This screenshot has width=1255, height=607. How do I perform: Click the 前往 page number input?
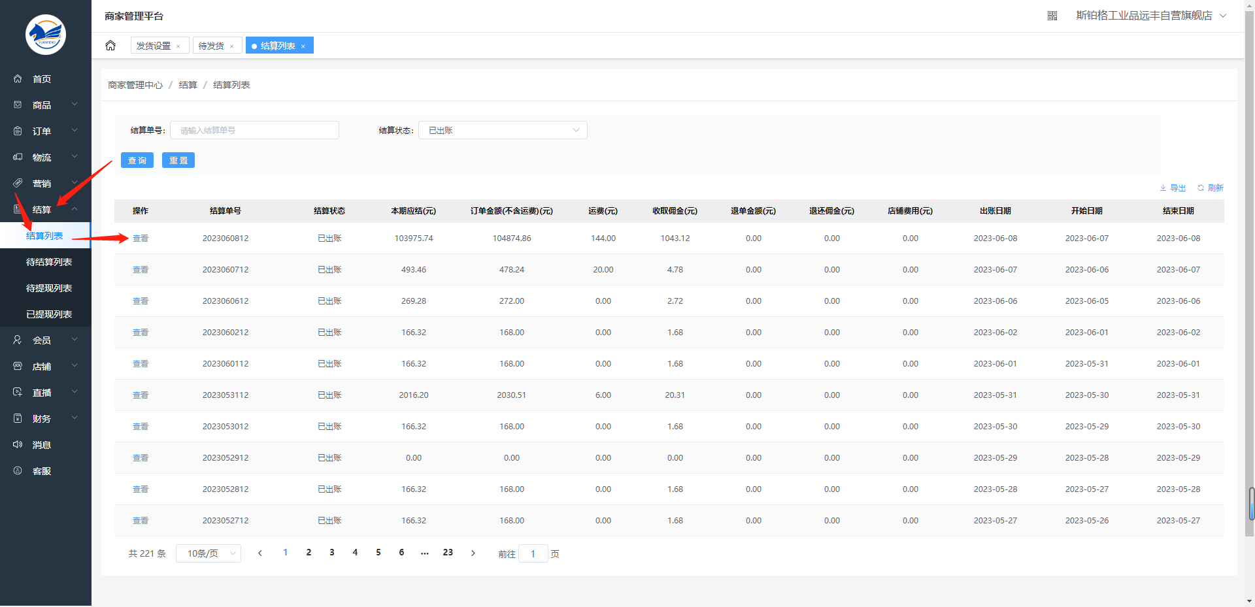coord(533,553)
